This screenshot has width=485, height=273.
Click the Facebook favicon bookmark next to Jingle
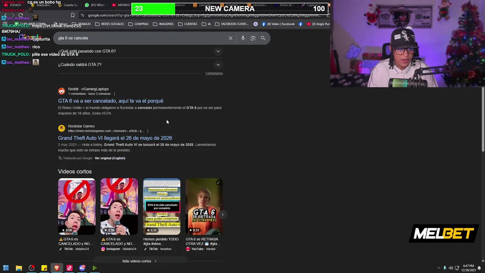(300, 24)
